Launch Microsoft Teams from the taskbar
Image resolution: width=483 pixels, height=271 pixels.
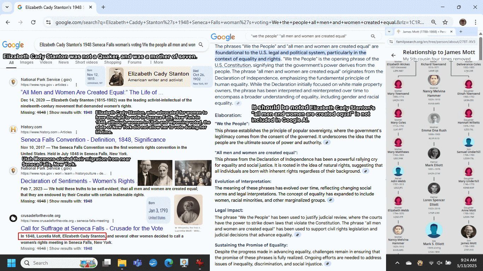tap(137, 263)
